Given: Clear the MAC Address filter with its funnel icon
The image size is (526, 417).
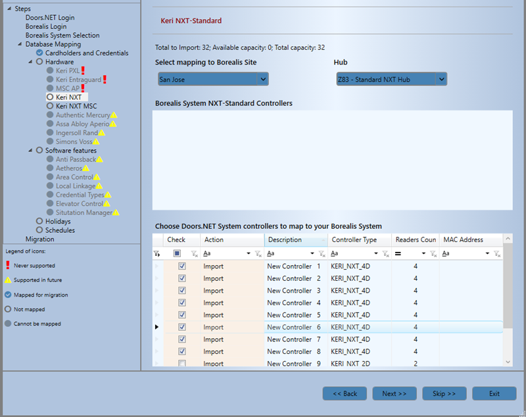Looking at the screenshot, I should pyautogui.click(x=497, y=254).
